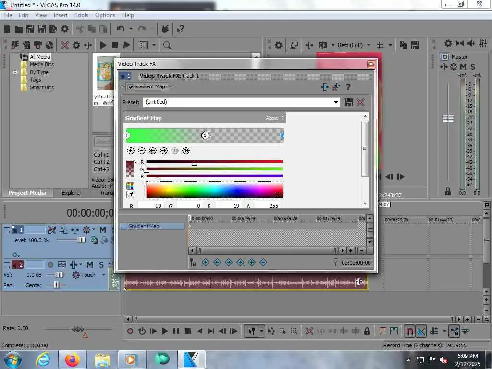Solo audio Track 2 with S button

[101, 265]
